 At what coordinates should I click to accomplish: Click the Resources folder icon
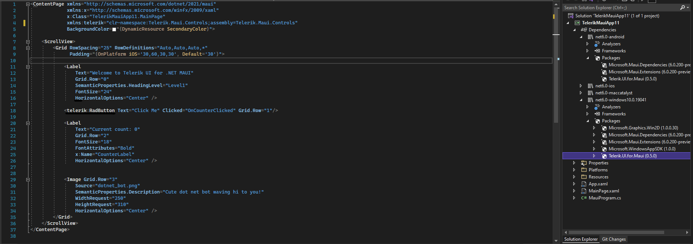584,177
